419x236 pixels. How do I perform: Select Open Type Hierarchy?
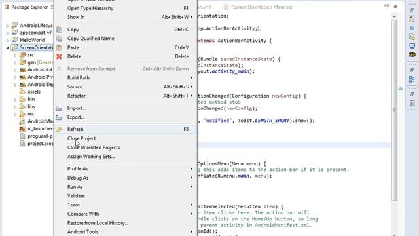pyautogui.click(x=125, y=9)
